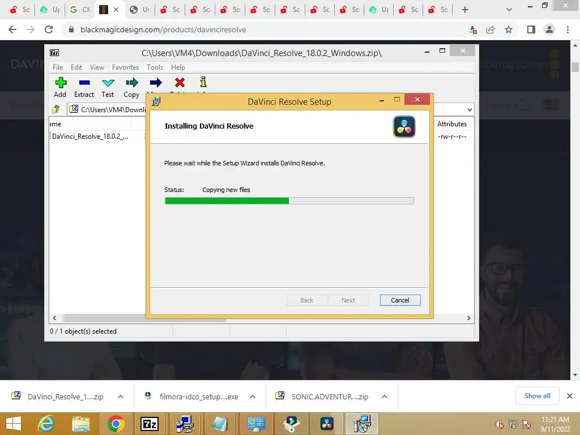Go back with Chrome back arrow
The height and width of the screenshot is (435, 580).
[12, 29]
